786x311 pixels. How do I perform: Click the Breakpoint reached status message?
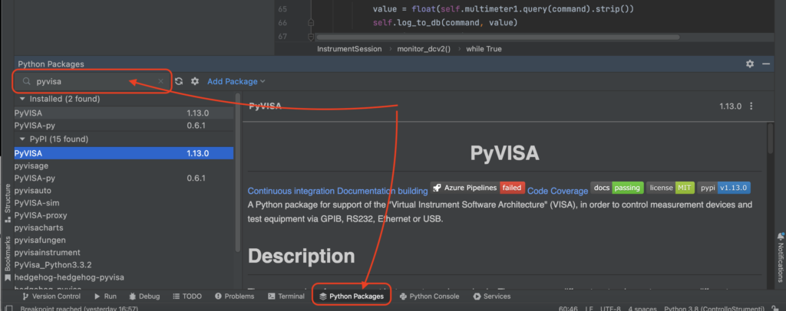(x=79, y=309)
